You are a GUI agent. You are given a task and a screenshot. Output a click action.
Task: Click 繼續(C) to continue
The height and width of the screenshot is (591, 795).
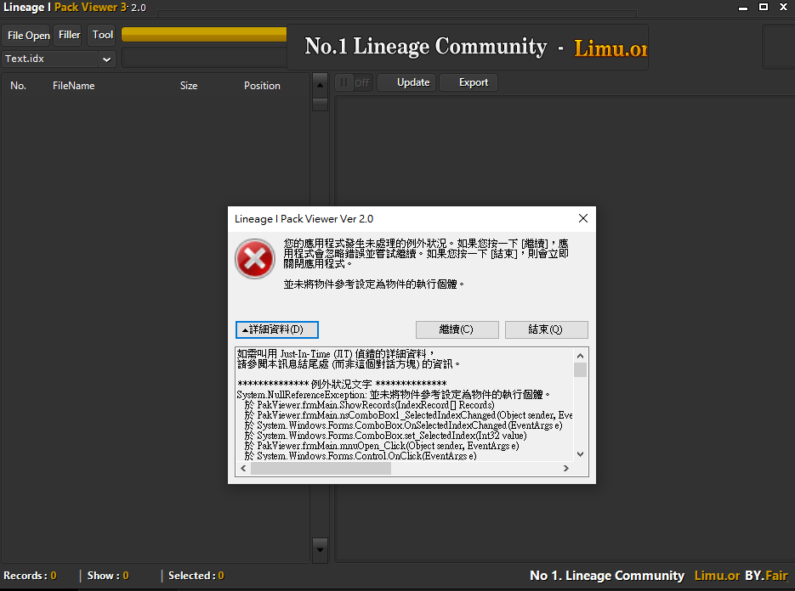click(x=457, y=329)
